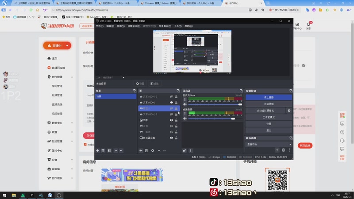The width and height of the screenshot is (354, 199).
Task: Open source properties gear in sources toolbar
Action: coord(153,150)
